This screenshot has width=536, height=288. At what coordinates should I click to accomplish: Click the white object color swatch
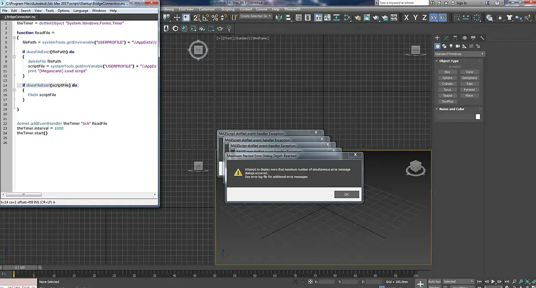[477, 117]
